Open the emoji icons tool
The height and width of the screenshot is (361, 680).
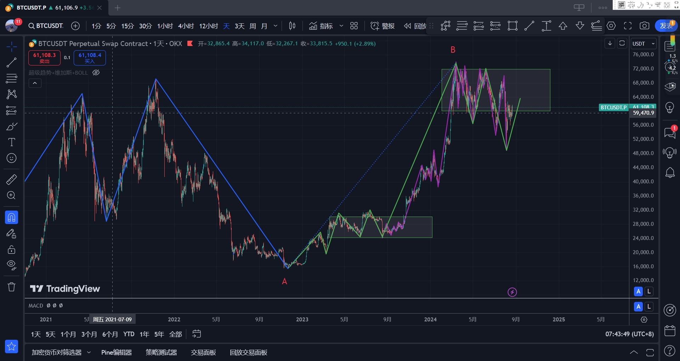[11, 158]
